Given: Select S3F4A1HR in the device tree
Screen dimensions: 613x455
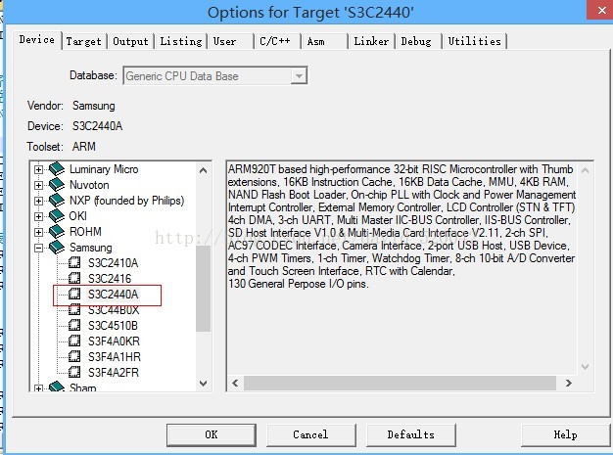Looking at the screenshot, I should 115,356.
